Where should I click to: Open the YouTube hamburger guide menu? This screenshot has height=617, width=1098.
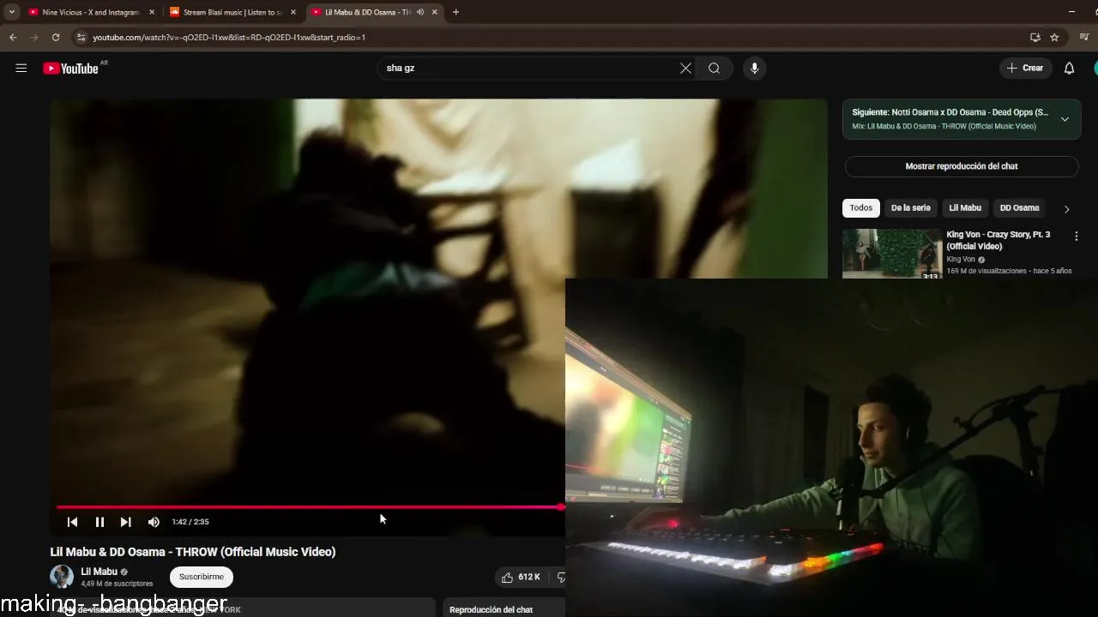21,69
